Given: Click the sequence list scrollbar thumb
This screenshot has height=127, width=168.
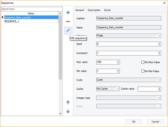Looking at the screenshot, I should (60, 47).
